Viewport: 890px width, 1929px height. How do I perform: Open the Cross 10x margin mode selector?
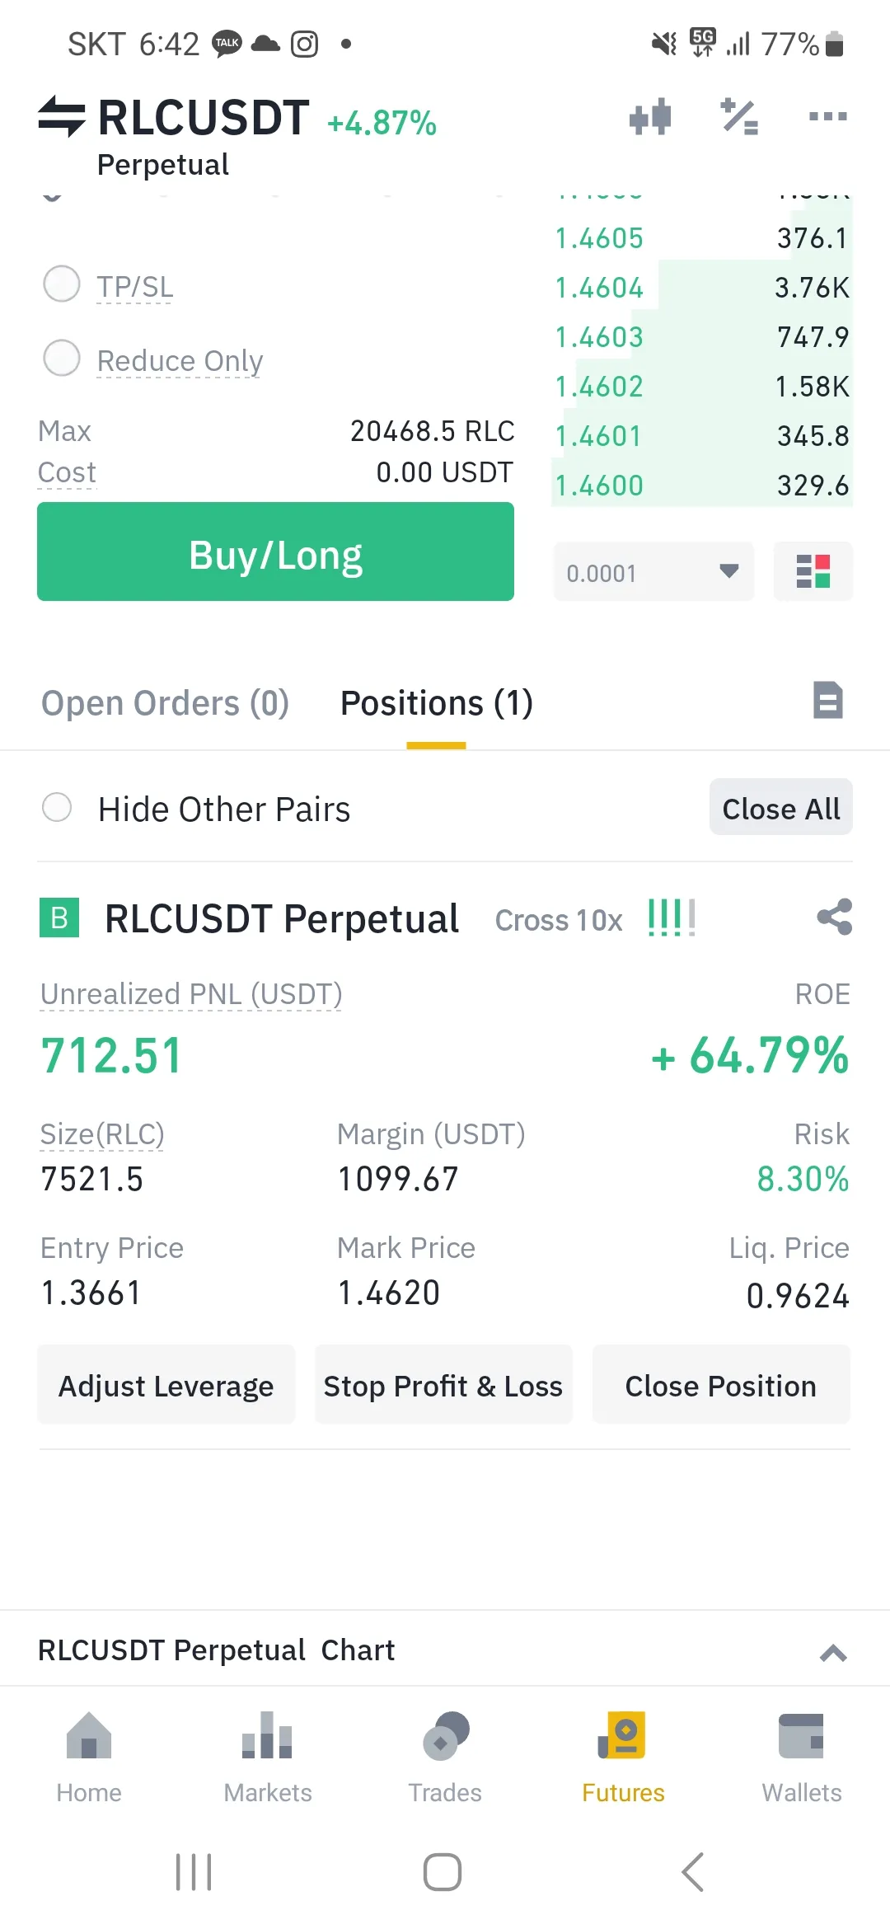558,920
